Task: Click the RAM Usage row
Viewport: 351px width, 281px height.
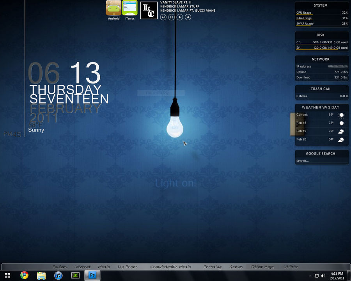Action: pyautogui.click(x=322, y=18)
